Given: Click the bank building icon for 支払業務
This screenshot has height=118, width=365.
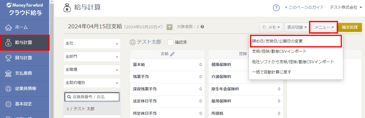Looking at the screenshot, I should 9,73.
